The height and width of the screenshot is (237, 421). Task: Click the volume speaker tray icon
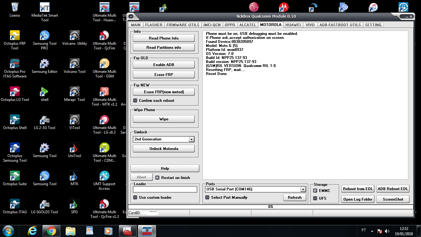point(387,231)
